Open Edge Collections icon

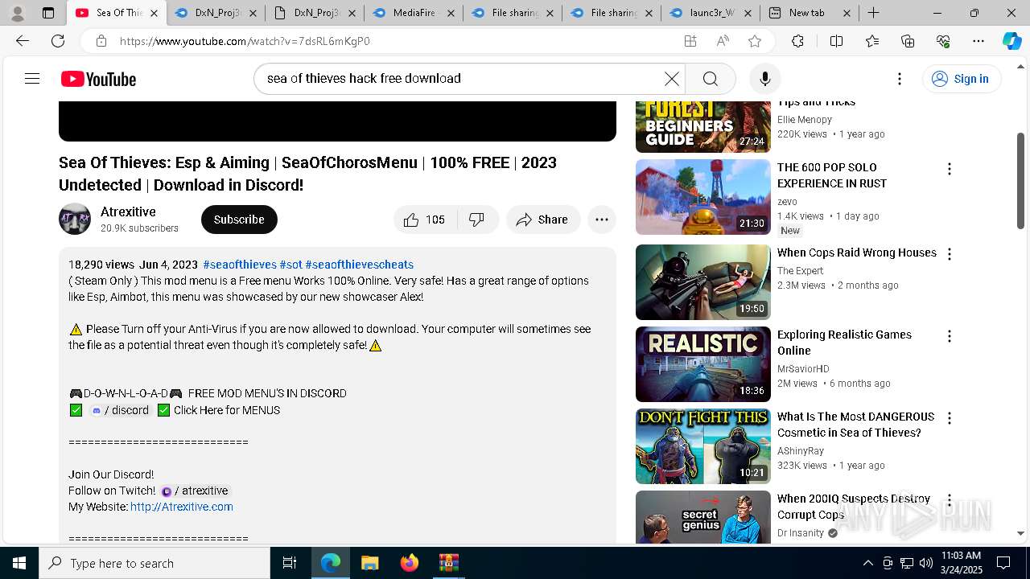coord(908,41)
